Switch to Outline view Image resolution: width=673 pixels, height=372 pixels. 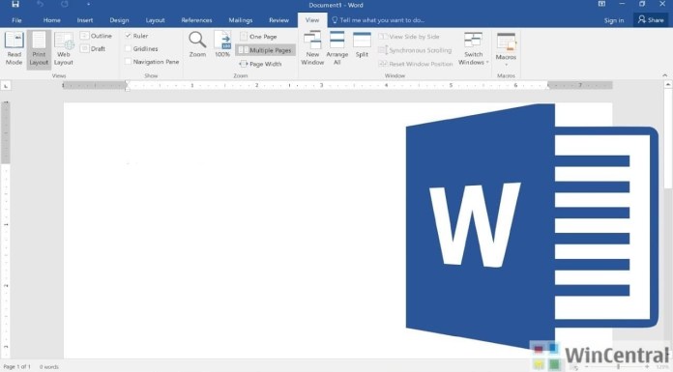pyautogui.click(x=96, y=36)
